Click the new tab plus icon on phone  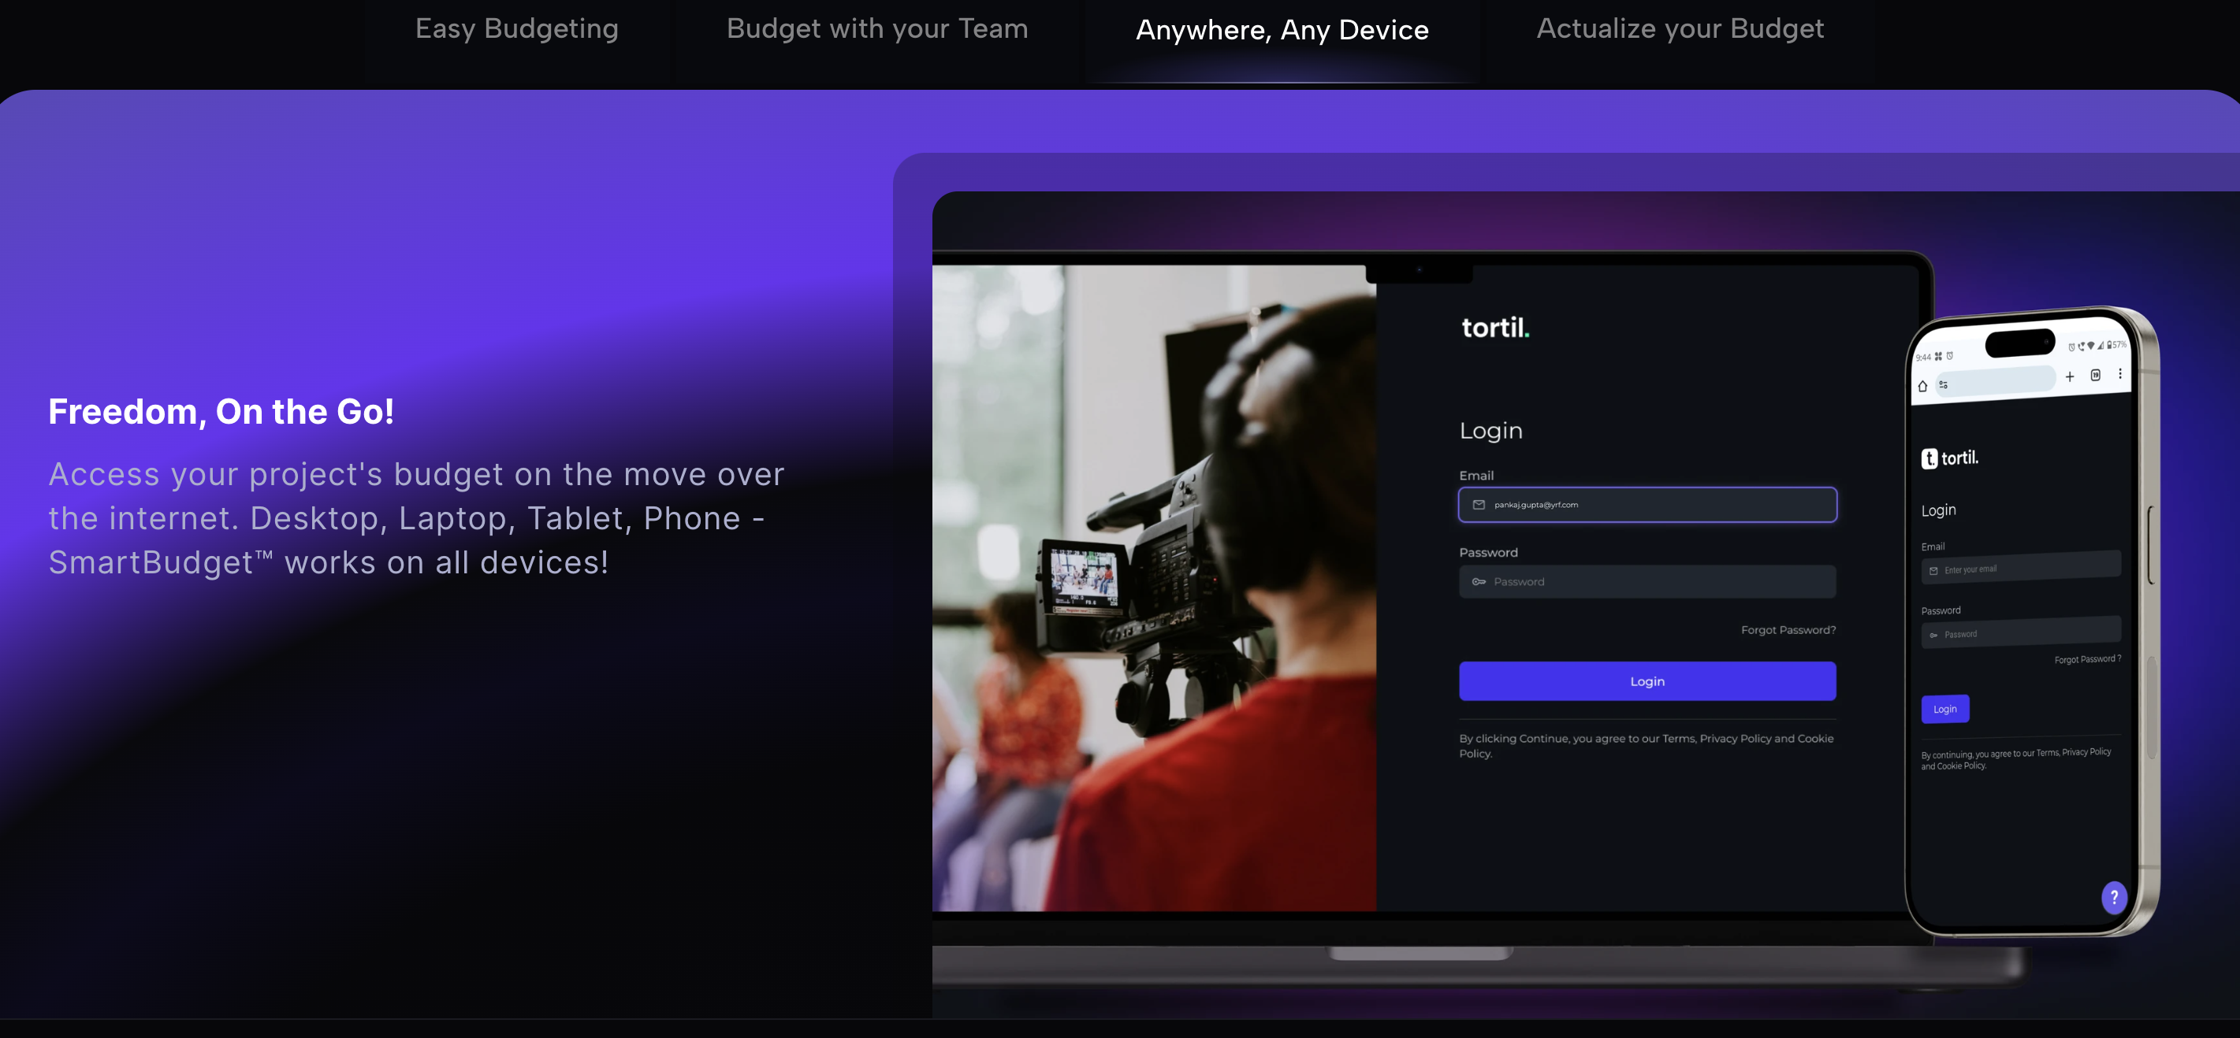click(x=2070, y=376)
